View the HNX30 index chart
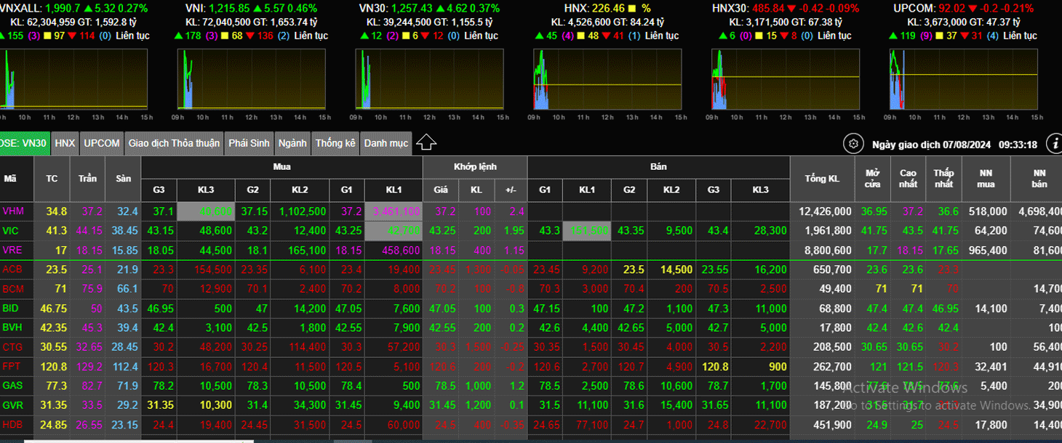 [786, 78]
